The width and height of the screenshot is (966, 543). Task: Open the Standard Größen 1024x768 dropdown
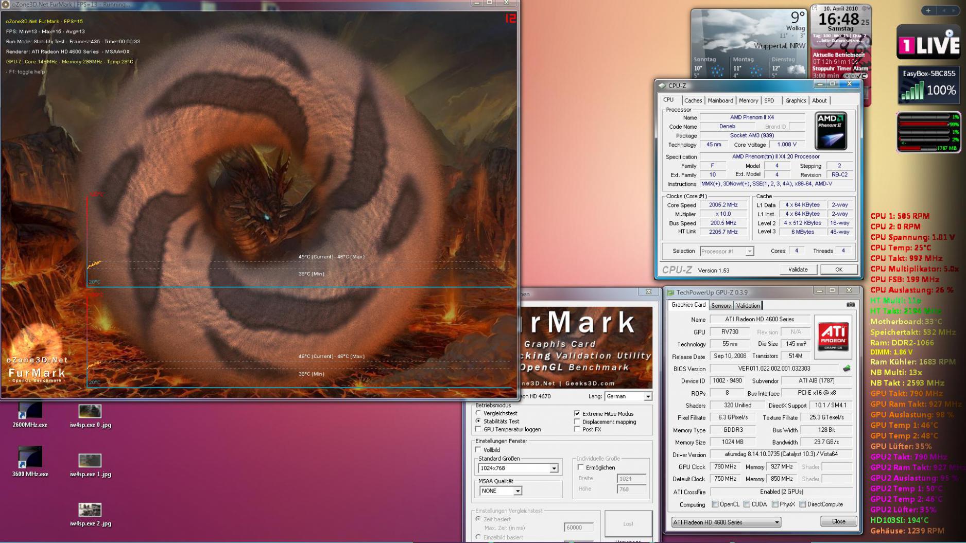pos(518,468)
